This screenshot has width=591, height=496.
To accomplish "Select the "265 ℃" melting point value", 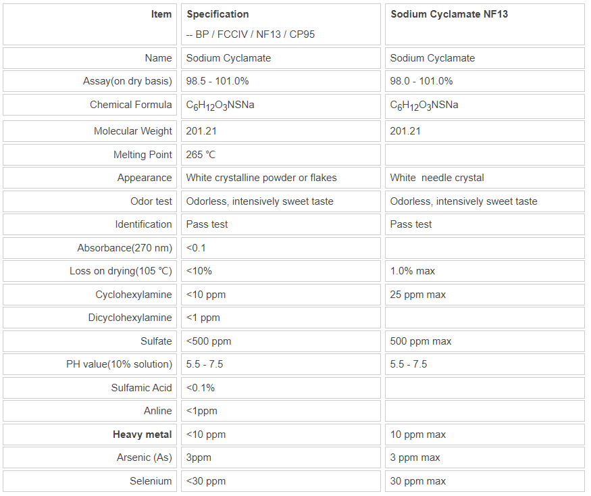I will point(201,155).
